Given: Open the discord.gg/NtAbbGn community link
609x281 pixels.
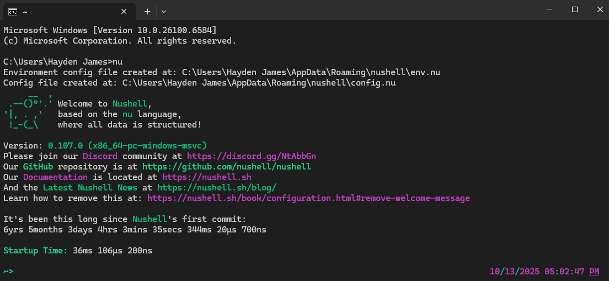Looking at the screenshot, I should 251,156.
